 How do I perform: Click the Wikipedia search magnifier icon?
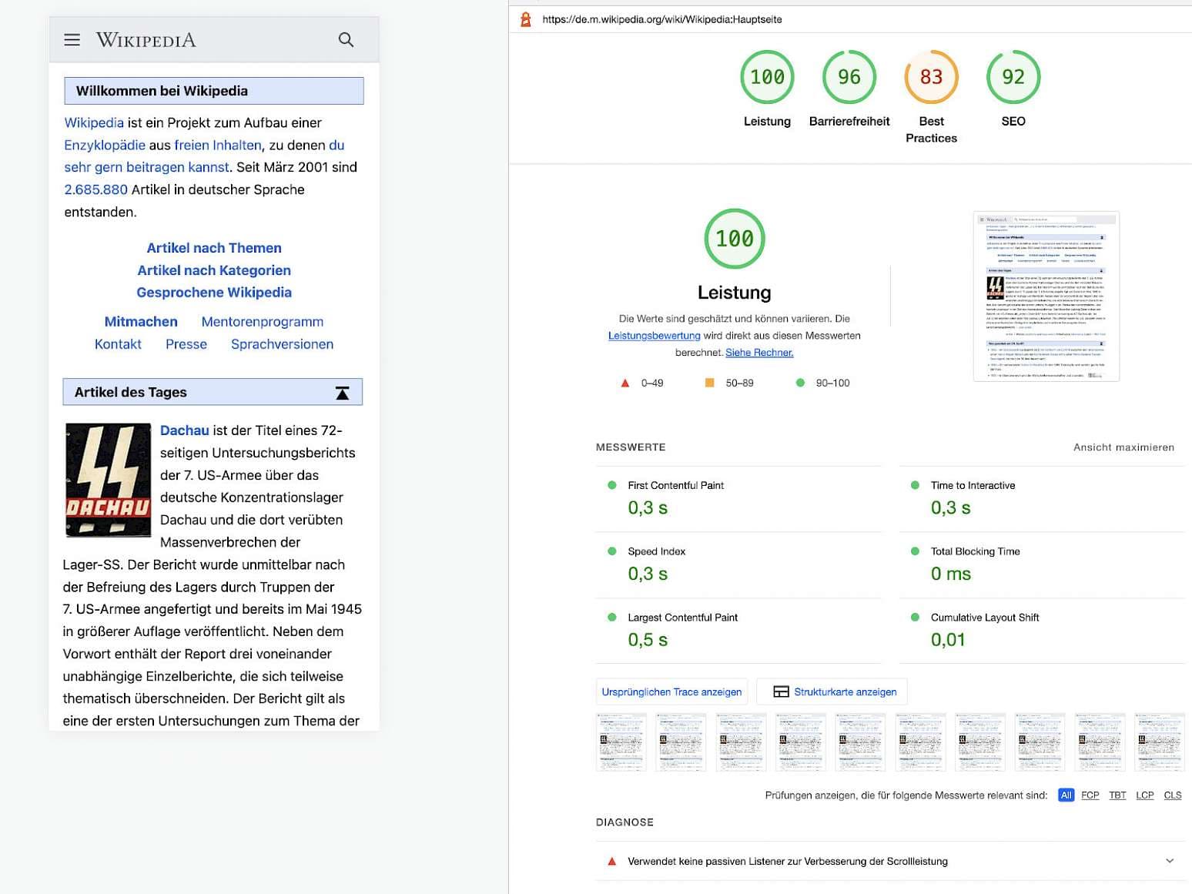tap(346, 39)
